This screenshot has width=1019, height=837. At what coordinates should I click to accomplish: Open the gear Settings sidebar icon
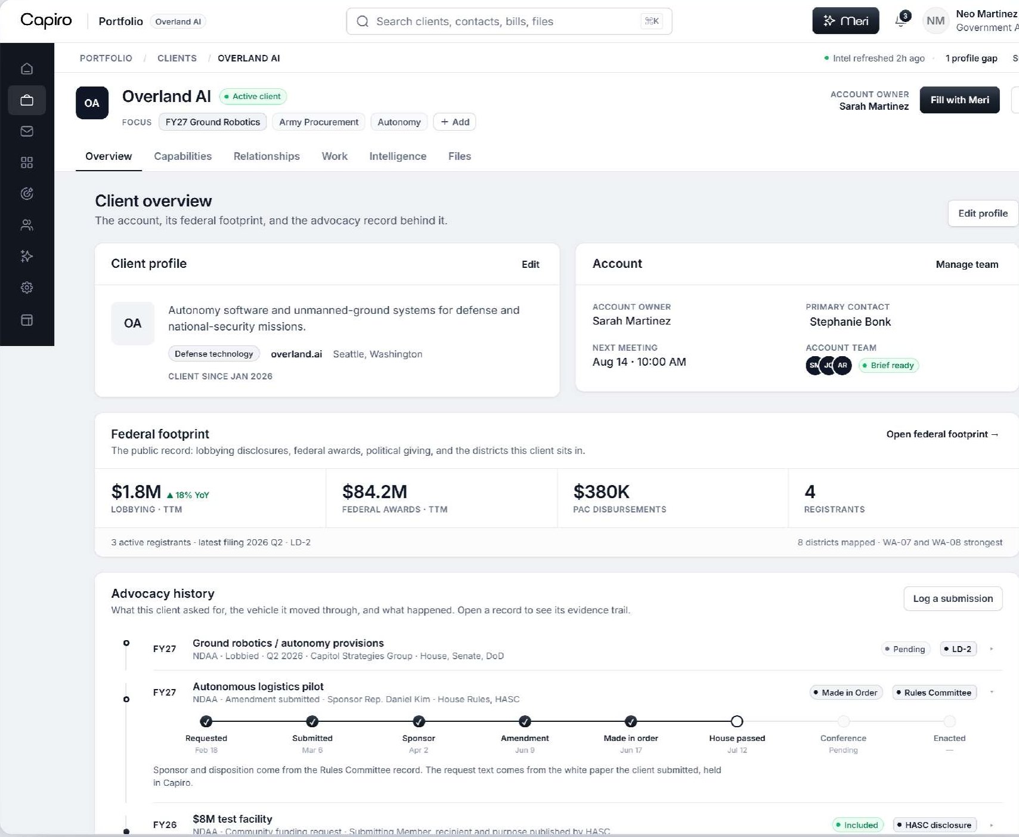[27, 288]
